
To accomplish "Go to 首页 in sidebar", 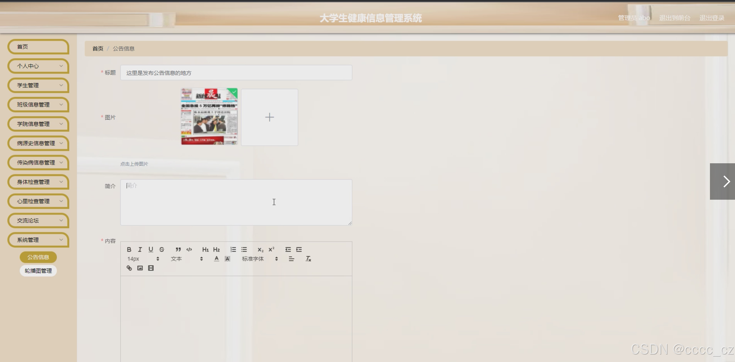I will [38, 47].
